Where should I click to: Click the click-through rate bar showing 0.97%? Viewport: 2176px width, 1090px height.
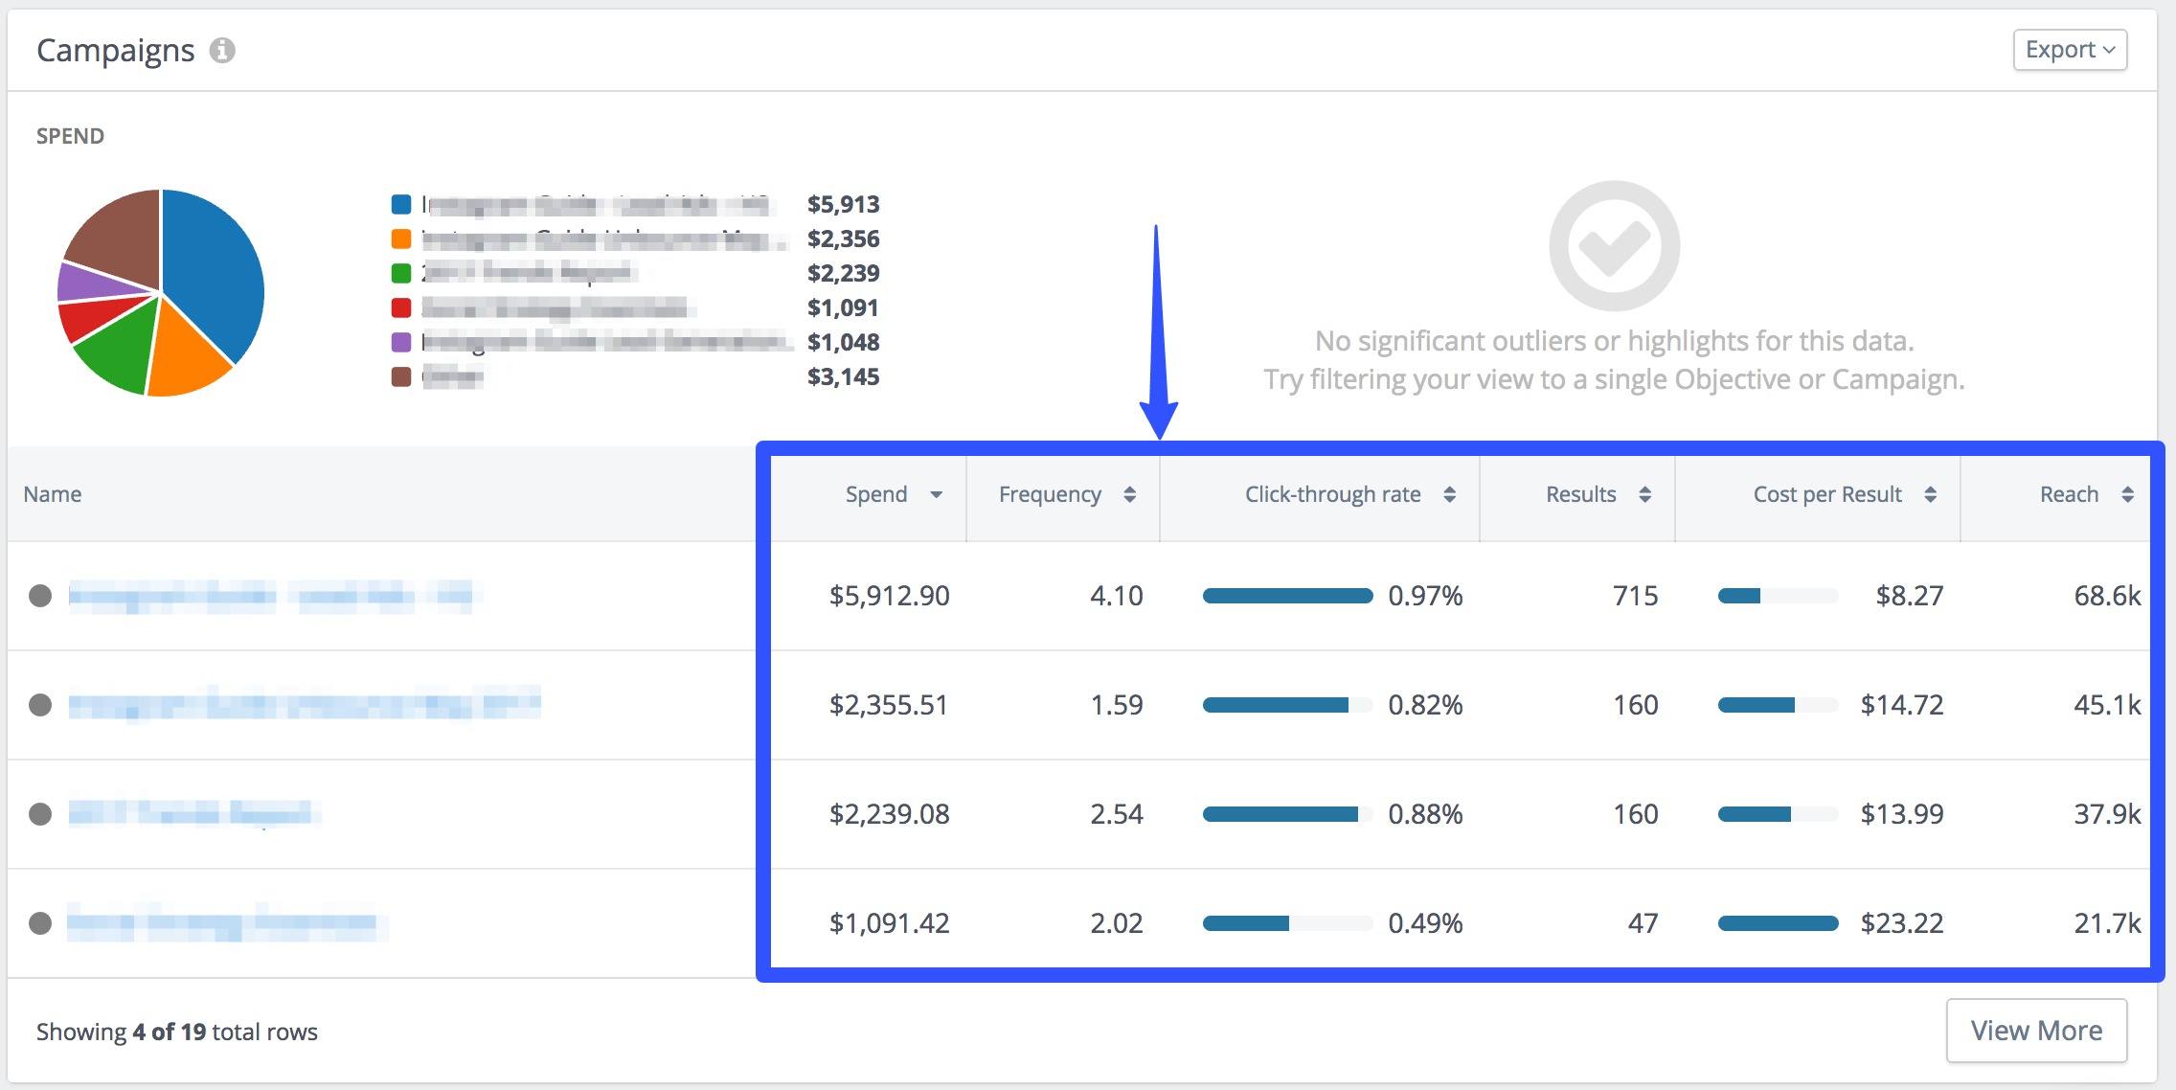click(1287, 596)
